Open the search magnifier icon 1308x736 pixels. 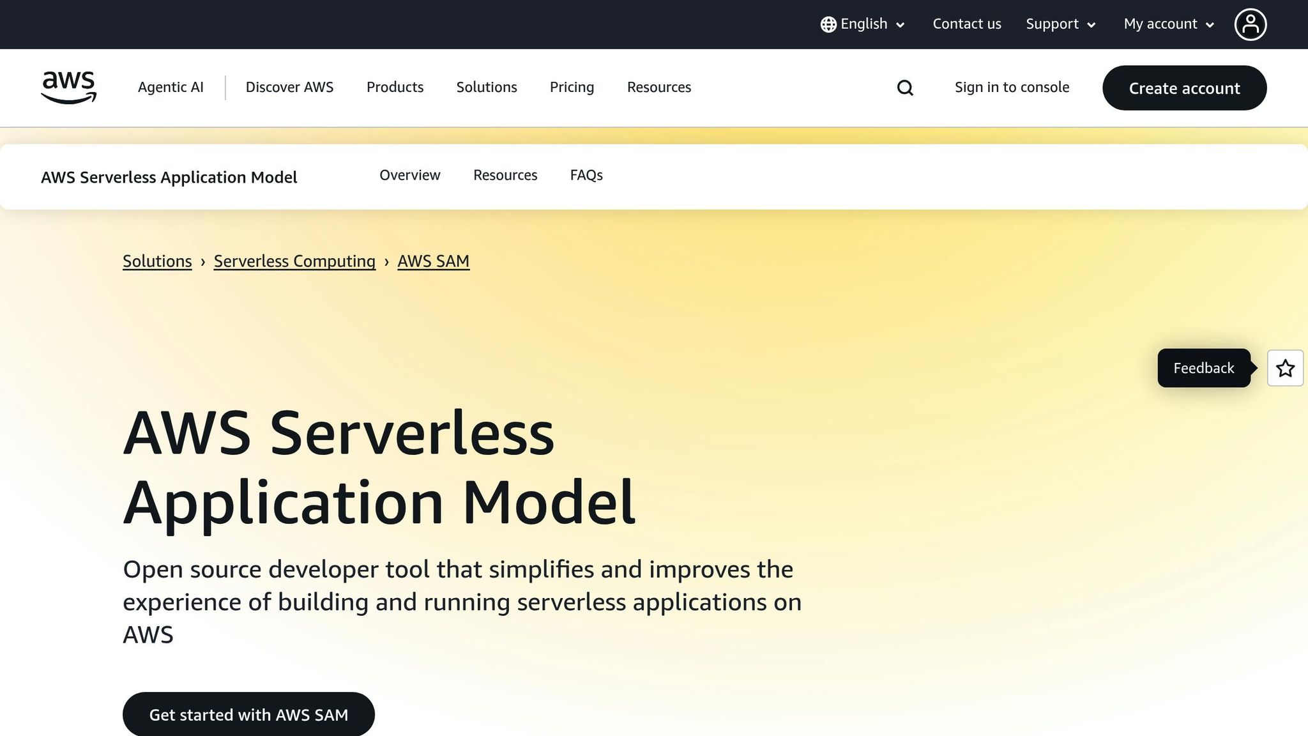905,88
